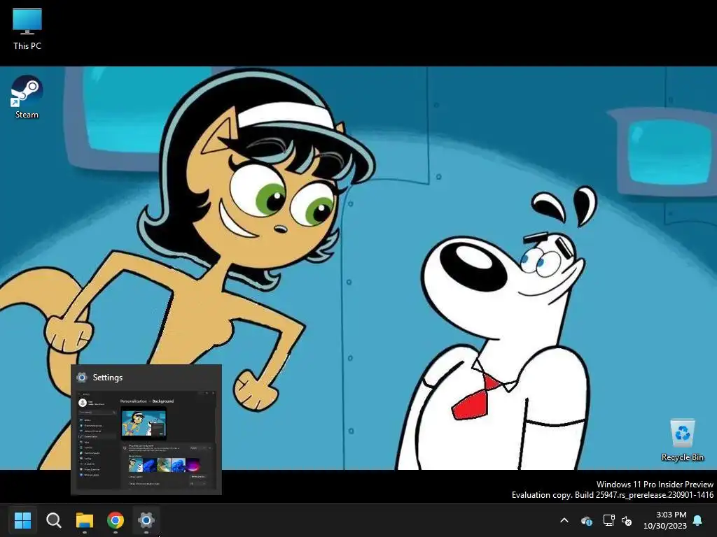Image resolution: width=717 pixels, height=537 pixels.
Task: Open the network status tray icon
Action: click(x=608, y=520)
